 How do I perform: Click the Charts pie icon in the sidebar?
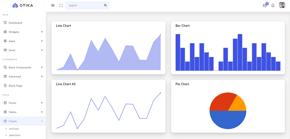(5, 121)
